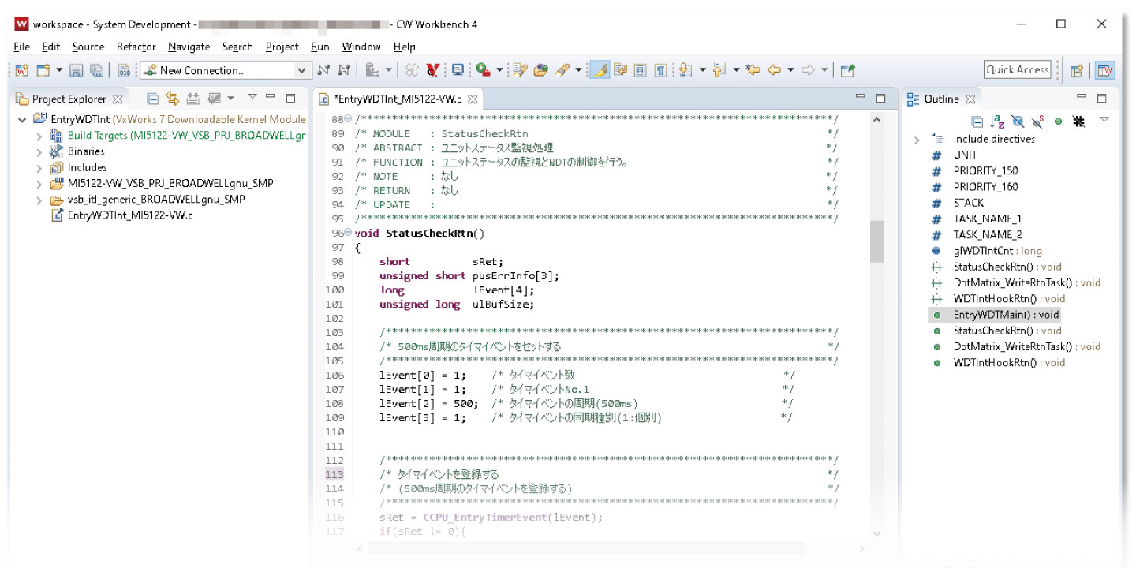
Task: Go to last edit location
Action: pos(753,70)
